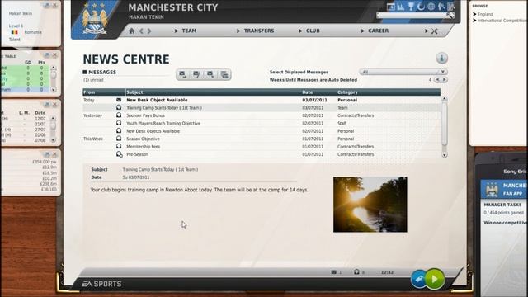The width and height of the screenshot is (528, 297).
Task: Open the News Centre info button
Action: click(442, 58)
